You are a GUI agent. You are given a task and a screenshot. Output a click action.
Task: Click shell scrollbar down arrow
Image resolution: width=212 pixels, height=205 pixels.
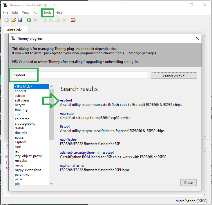point(205,195)
